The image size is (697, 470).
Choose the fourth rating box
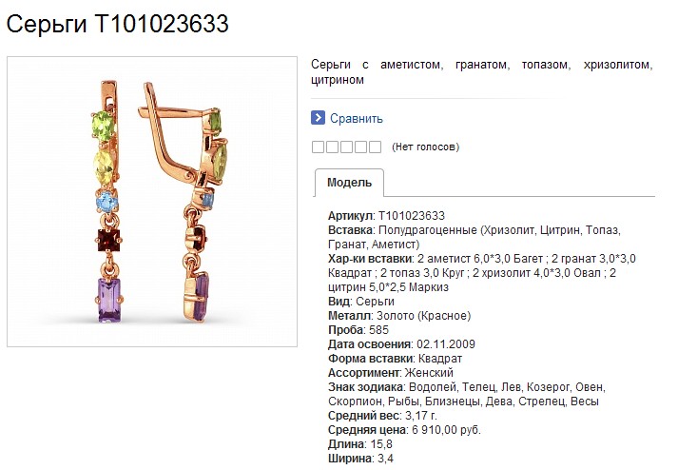tap(360, 147)
